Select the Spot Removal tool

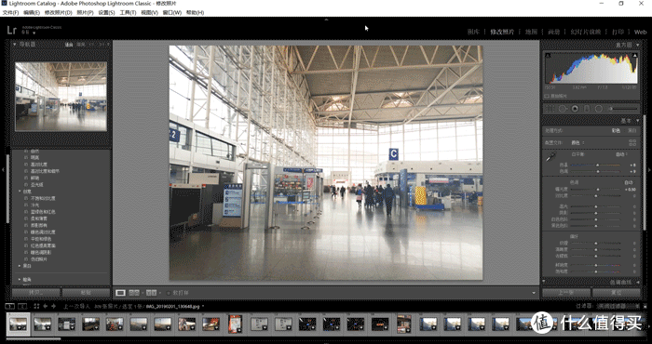563,108
